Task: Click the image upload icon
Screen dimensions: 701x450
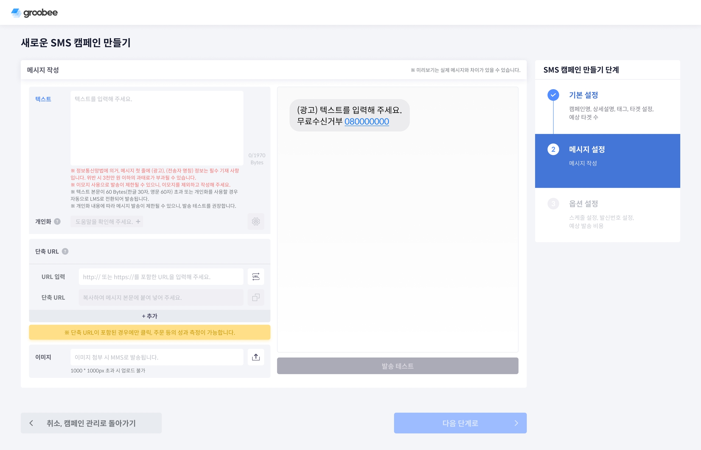Action: tap(256, 357)
